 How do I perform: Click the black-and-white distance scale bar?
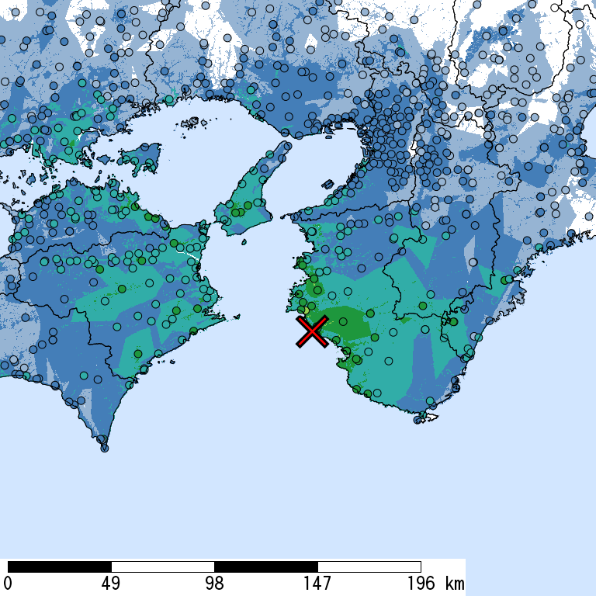214,567
